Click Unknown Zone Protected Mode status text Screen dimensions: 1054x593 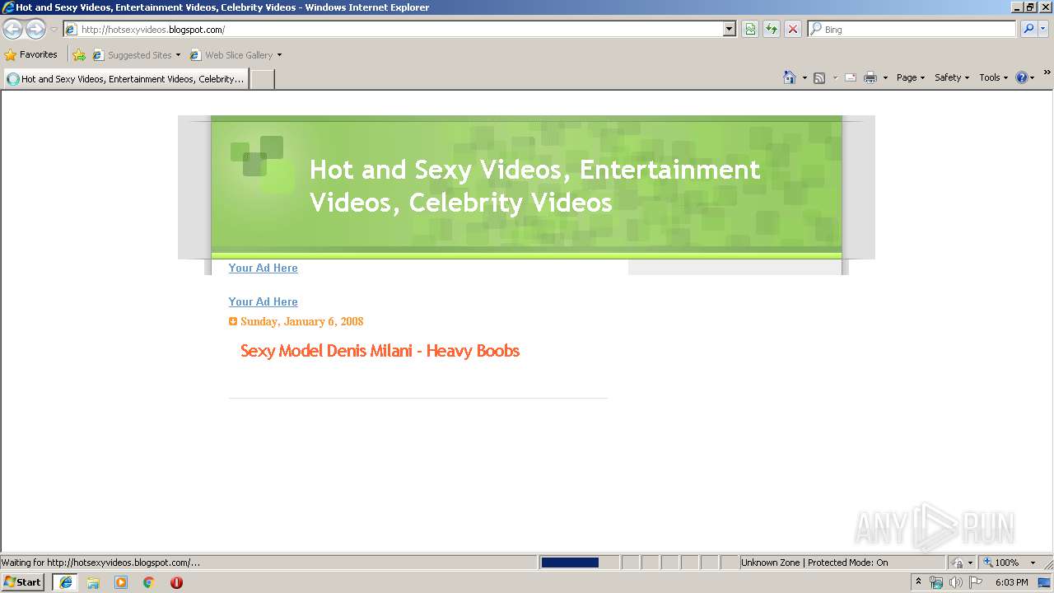click(x=814, y=563)
